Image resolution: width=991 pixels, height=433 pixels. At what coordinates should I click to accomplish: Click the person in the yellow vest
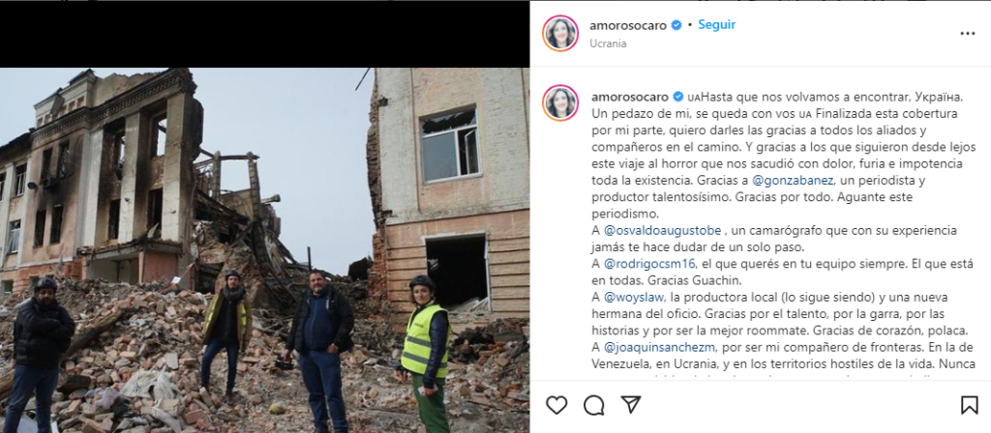426,352
